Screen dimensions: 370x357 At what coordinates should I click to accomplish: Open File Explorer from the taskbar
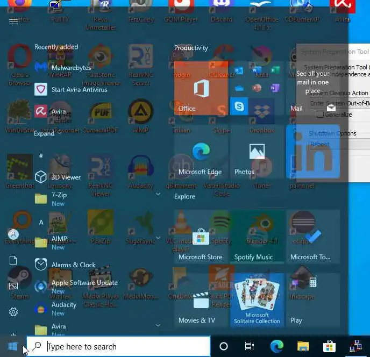(303, 346)
